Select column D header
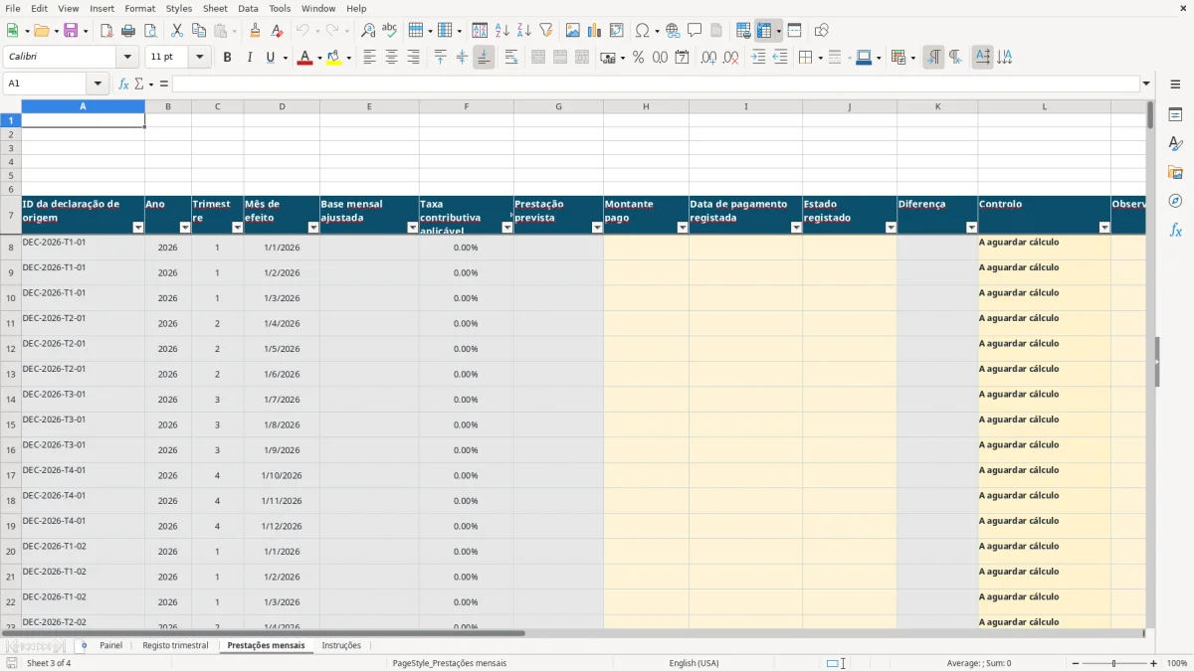 [282, 106]
